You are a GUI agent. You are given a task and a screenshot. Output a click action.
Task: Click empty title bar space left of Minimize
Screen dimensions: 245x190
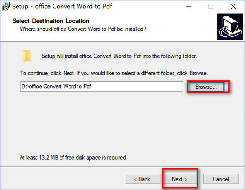pyautogui.click(x=155, y=7)
